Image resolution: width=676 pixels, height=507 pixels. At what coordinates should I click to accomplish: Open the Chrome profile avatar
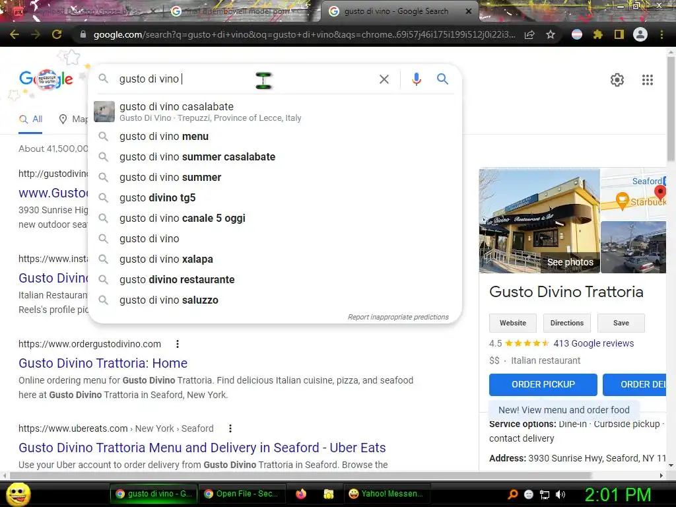[640, 34]
